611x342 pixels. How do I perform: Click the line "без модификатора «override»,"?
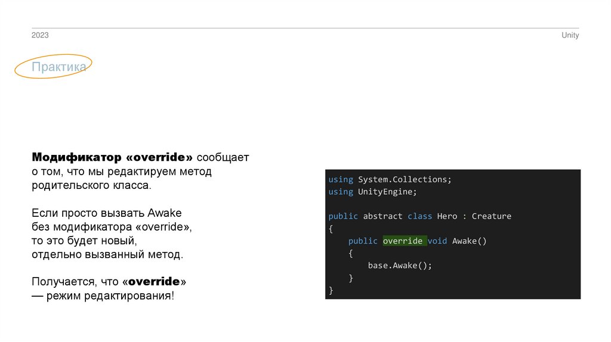click(112, 227)
